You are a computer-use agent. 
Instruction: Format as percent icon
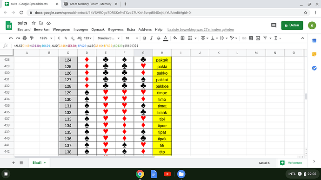point(66,38)
